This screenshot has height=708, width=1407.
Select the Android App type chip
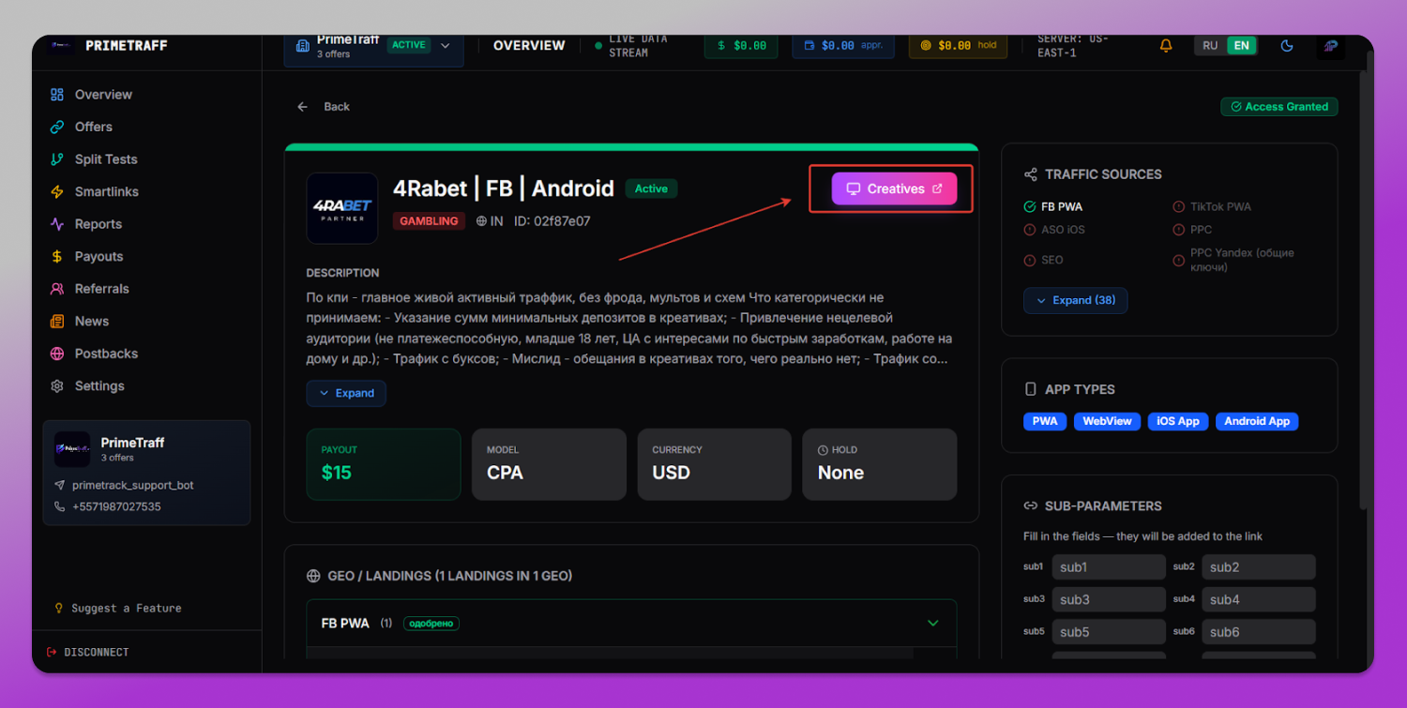1257,421
